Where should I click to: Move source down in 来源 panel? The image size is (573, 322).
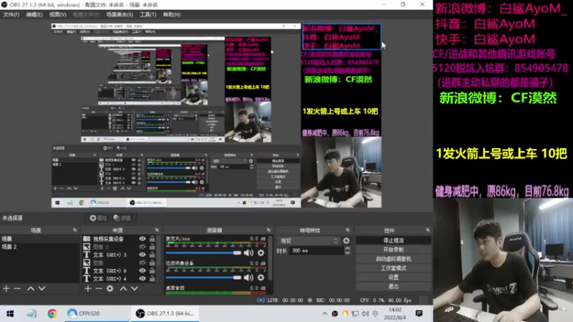pos(135,288)
